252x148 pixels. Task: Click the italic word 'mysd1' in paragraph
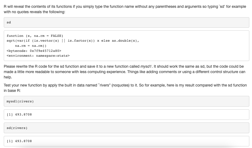146,66
